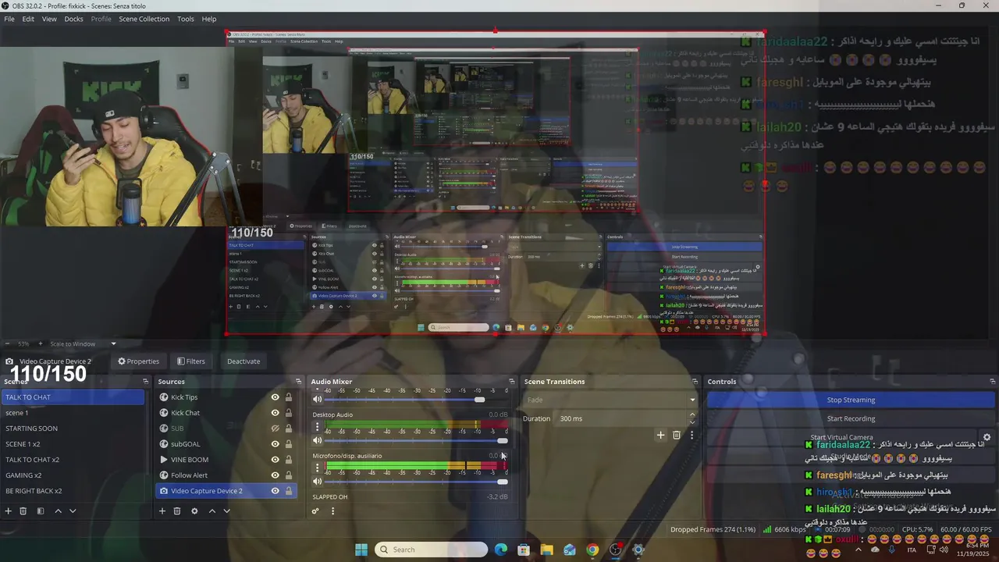999x562 pixels.
Task: Hide the Follow Alert source
Action: click(275, 475)
